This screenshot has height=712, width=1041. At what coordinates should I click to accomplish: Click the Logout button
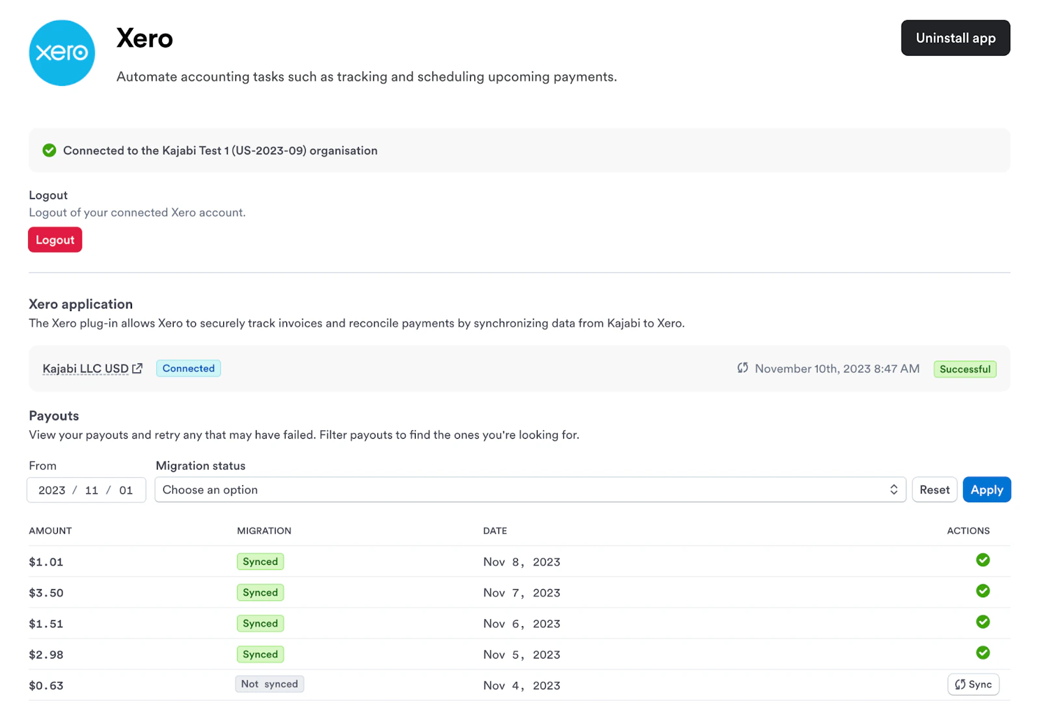click(55, 240)
